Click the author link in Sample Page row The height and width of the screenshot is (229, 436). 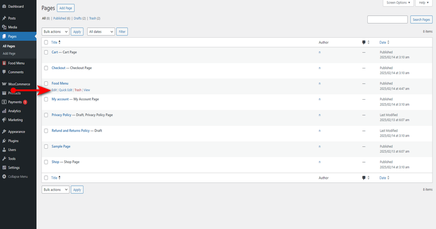click(320, 146)
